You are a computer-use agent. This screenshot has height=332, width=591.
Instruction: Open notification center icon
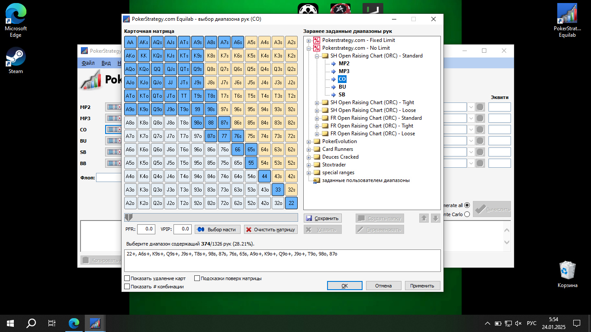[x=577, y=323]
